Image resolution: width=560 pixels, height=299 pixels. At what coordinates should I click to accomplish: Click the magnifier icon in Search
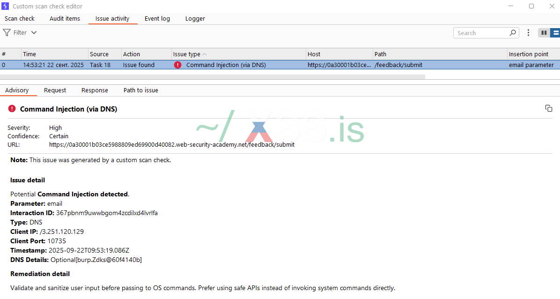[513, 32]
